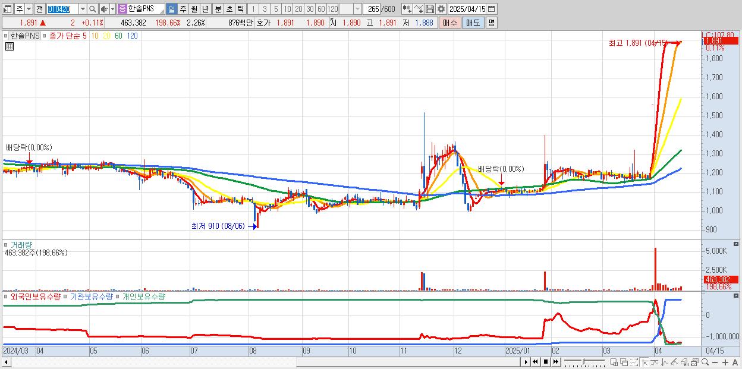
Task: Click the stock code input field 010420
Action: (63, 9)
